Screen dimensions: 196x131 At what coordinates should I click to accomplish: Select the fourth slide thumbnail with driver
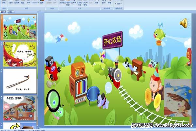[x=20, y=107]
